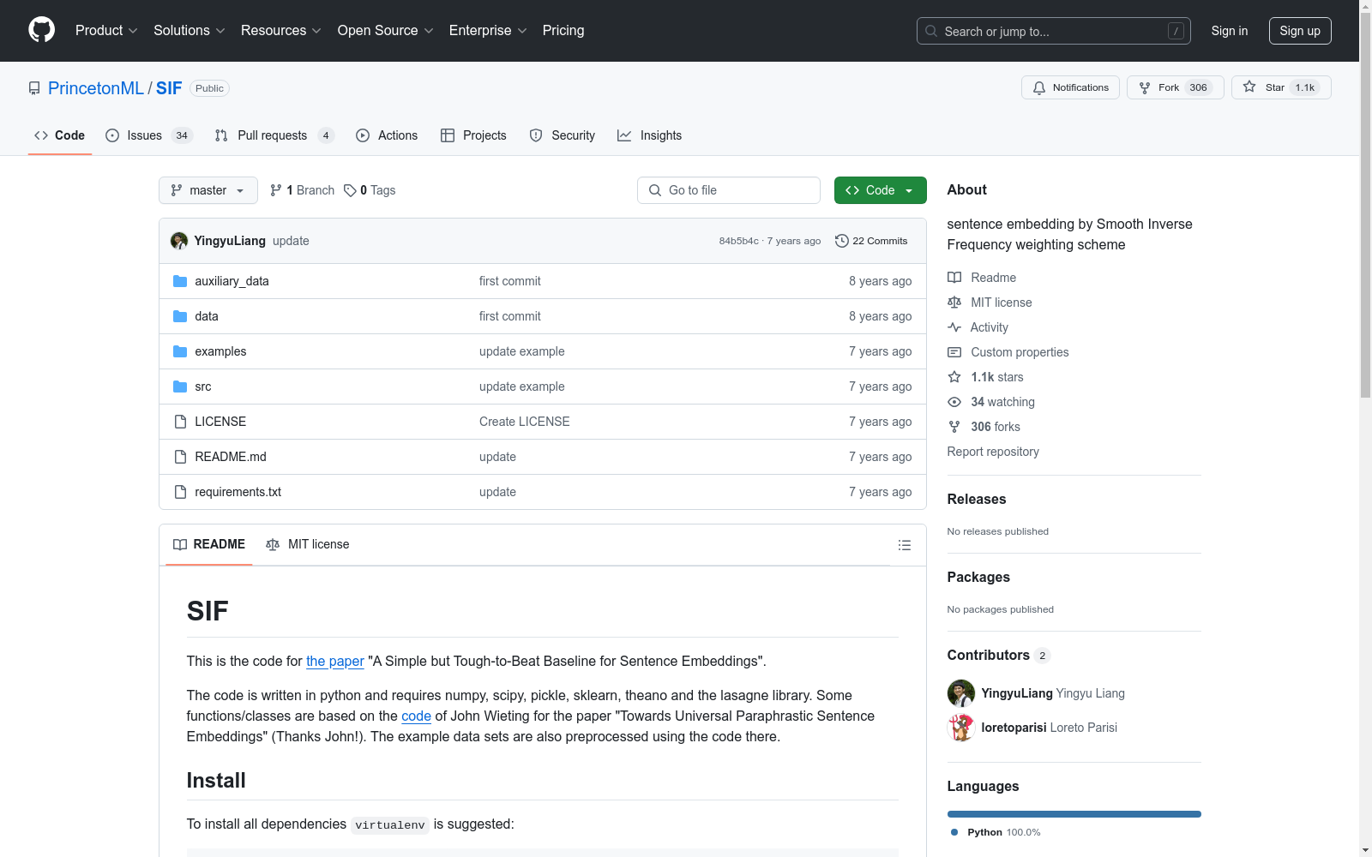Open John Wieting's 'code' link
The image size is (1372, 857).
[416, 716]
